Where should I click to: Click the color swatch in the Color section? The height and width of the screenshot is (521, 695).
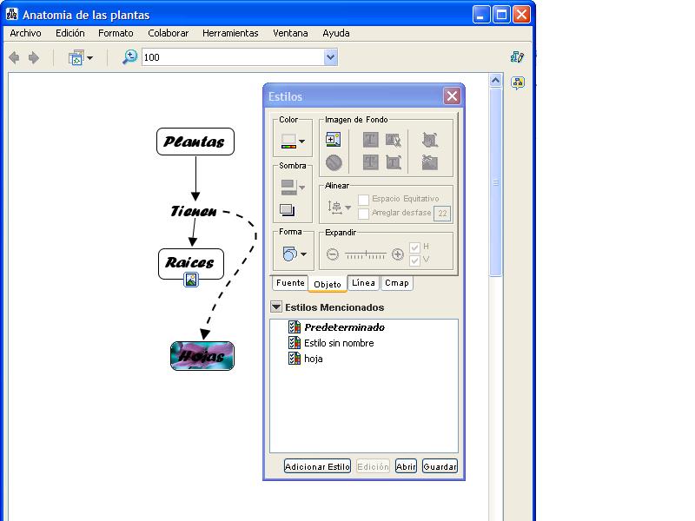click(x=288, y=139)
